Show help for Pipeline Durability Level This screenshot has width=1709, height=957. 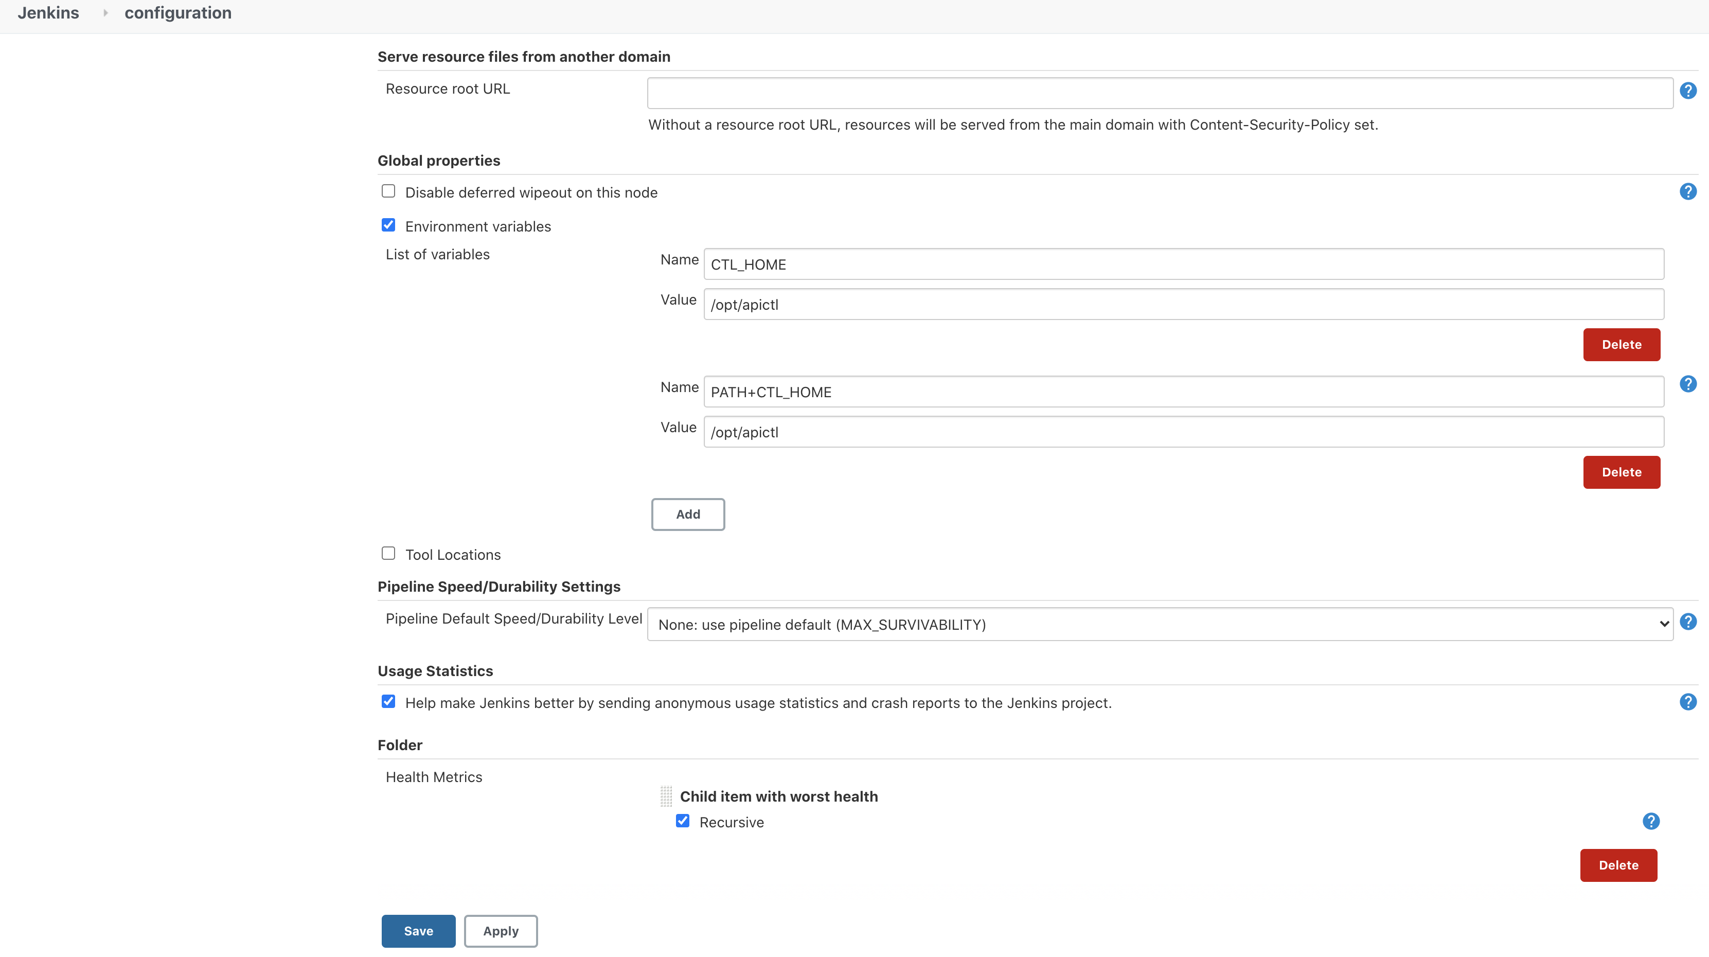(x=1688, y=622)
